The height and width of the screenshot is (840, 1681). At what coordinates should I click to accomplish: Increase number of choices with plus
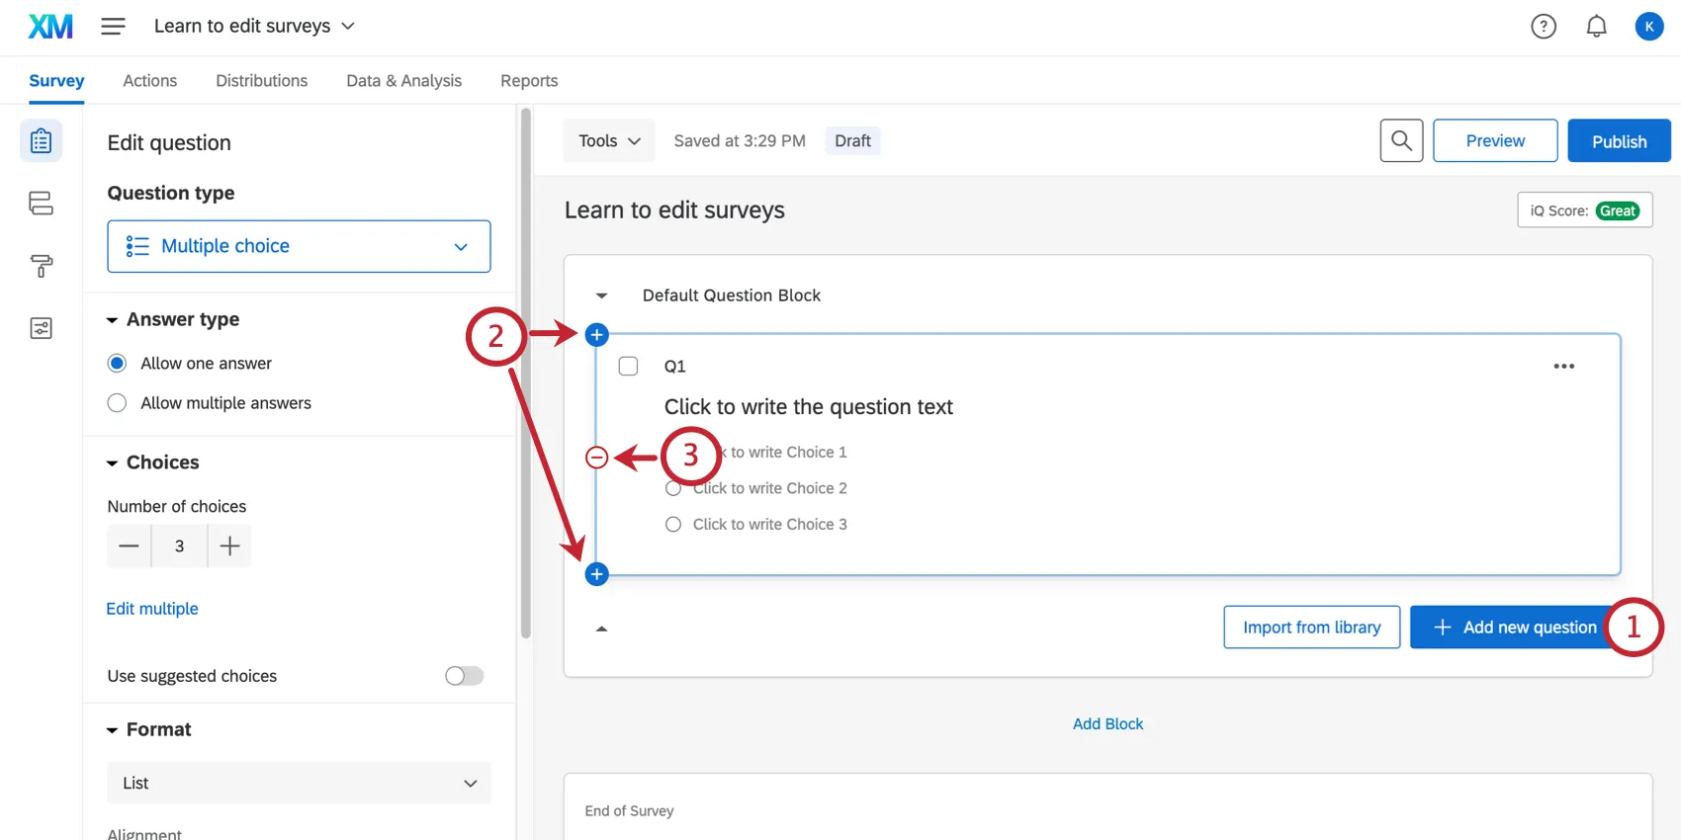[x=229, y=546]
